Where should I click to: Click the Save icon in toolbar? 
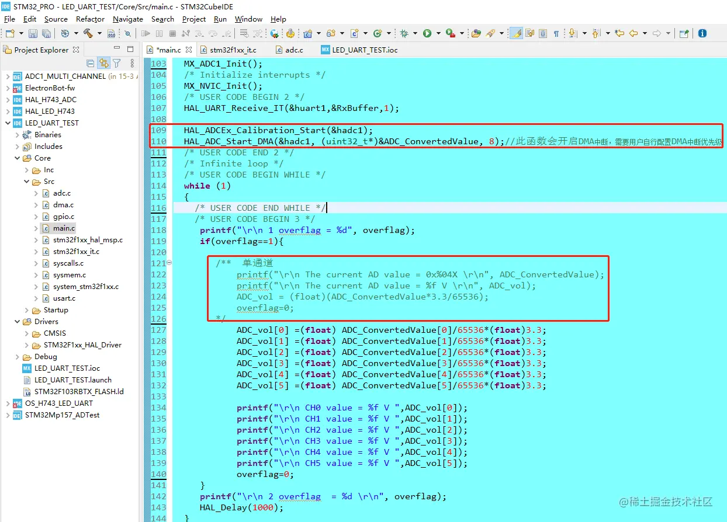tap(33, 33)
